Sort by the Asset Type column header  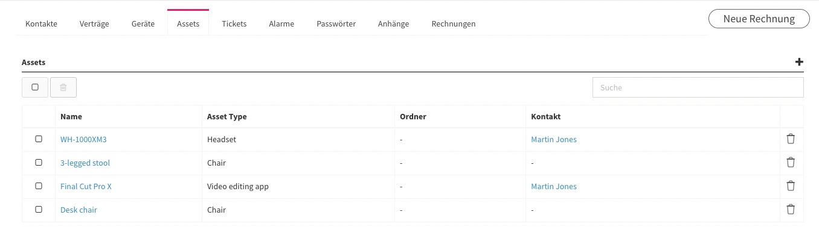tap(227, 117)
